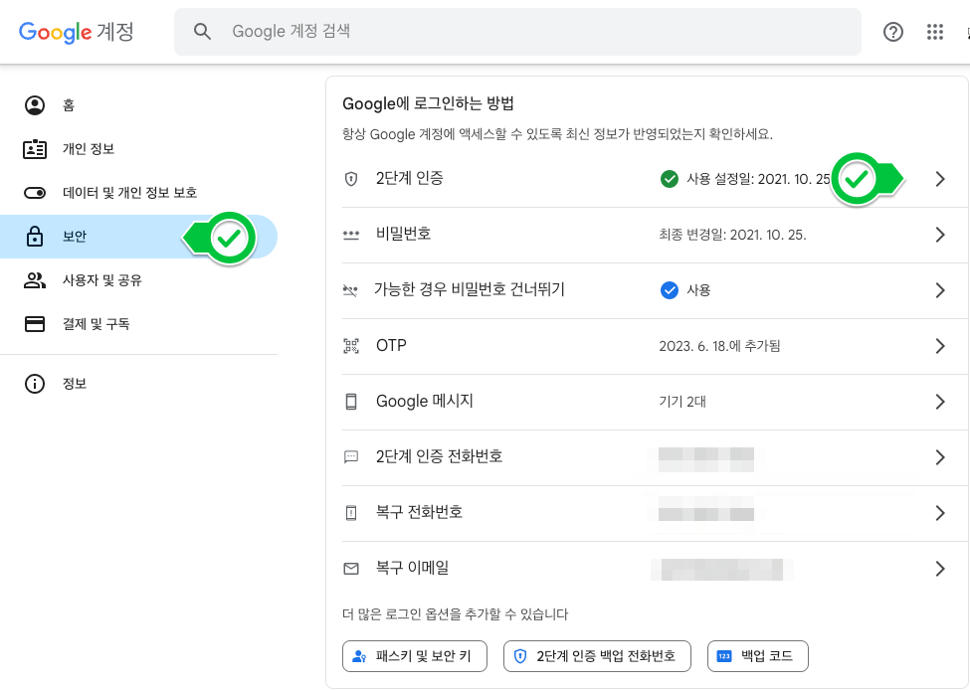Expand the 2단계 인증 전화번호 row chevron

click(940, 457)
